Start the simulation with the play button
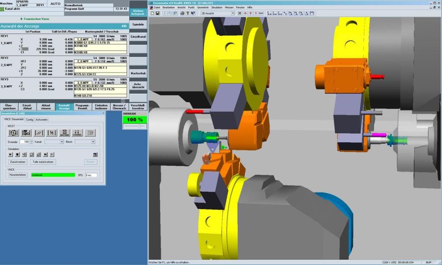 [x=10, y=154]
